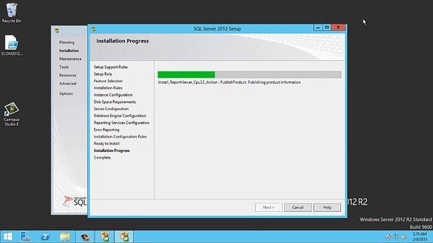
Task: Select Planning in the Installation Center
Action: (67, 42)
